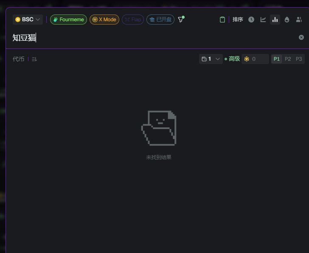Click the clipboard paste icon
Screen dimensions: 309x253
click(222, 20)
